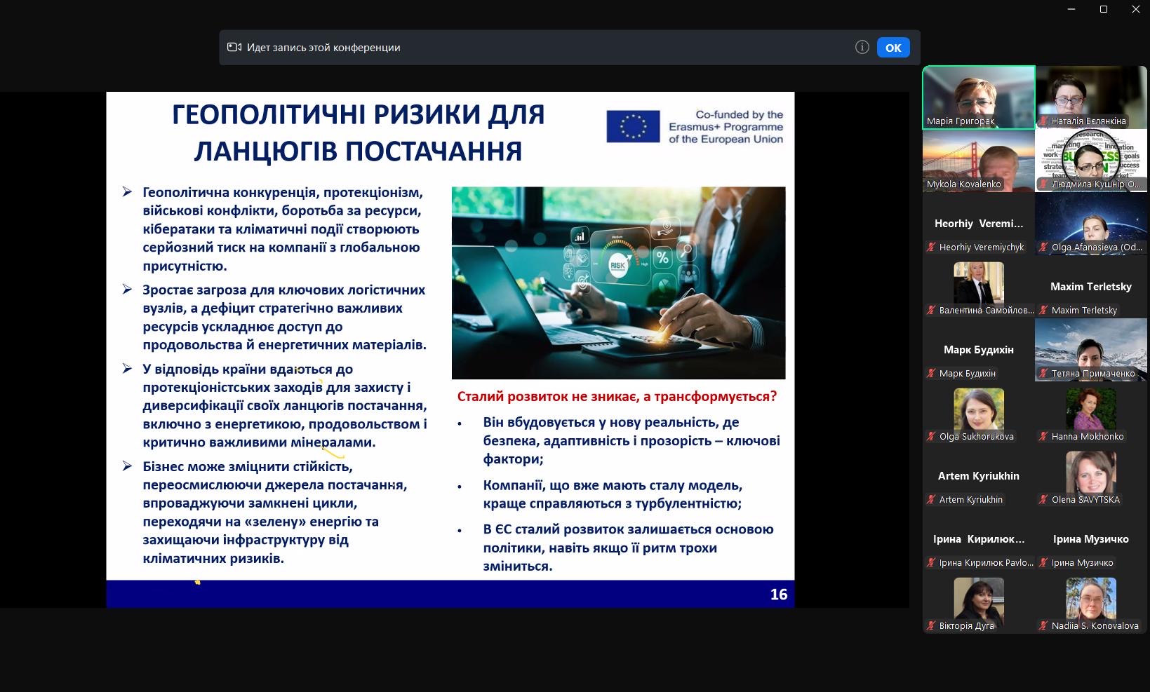This screenshot has width=1150, height=692.
Task: Click OK on the recording notice
Action: (x=893, y=48)
